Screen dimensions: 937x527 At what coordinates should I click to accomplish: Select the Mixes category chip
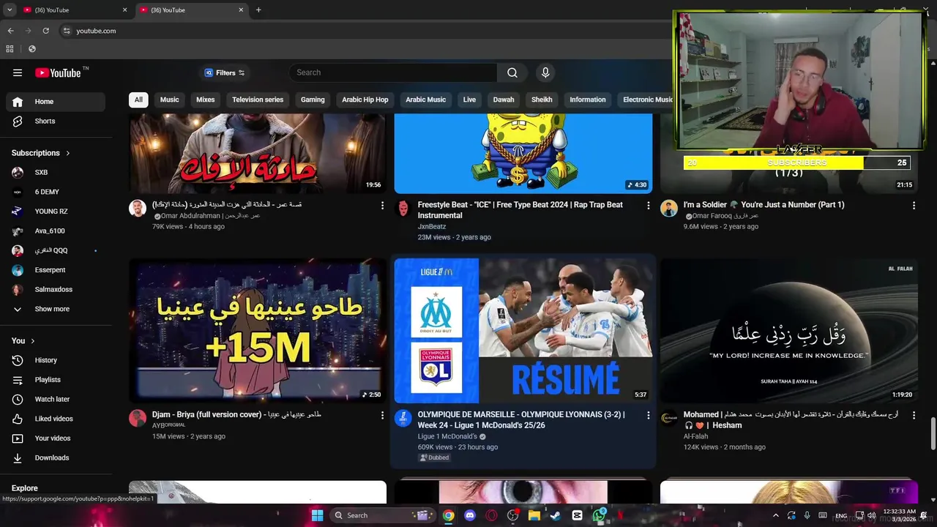click(x=206, y=100)
